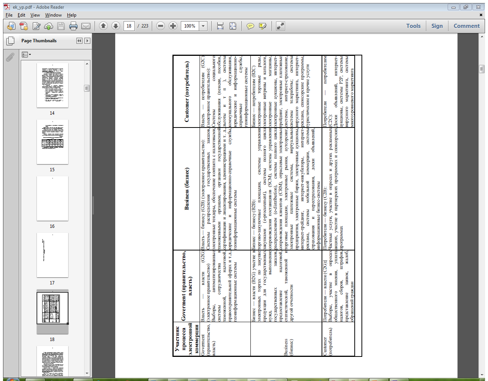The width and height of the screenshot is (488, 381).
Task: Click the Print file icon
Action: coord(73,26)
